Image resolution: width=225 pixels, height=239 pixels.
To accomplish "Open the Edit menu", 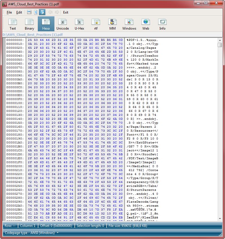I will tap(19, 12).
